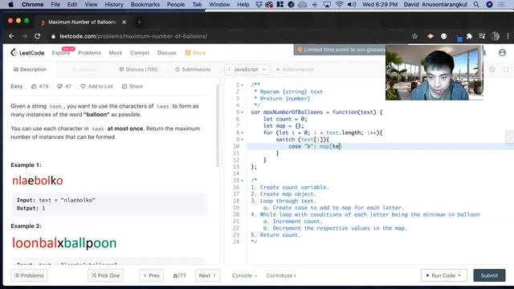The image size is (514, 289).
Task: Open the Problems list button
Action: click(29, 275)
